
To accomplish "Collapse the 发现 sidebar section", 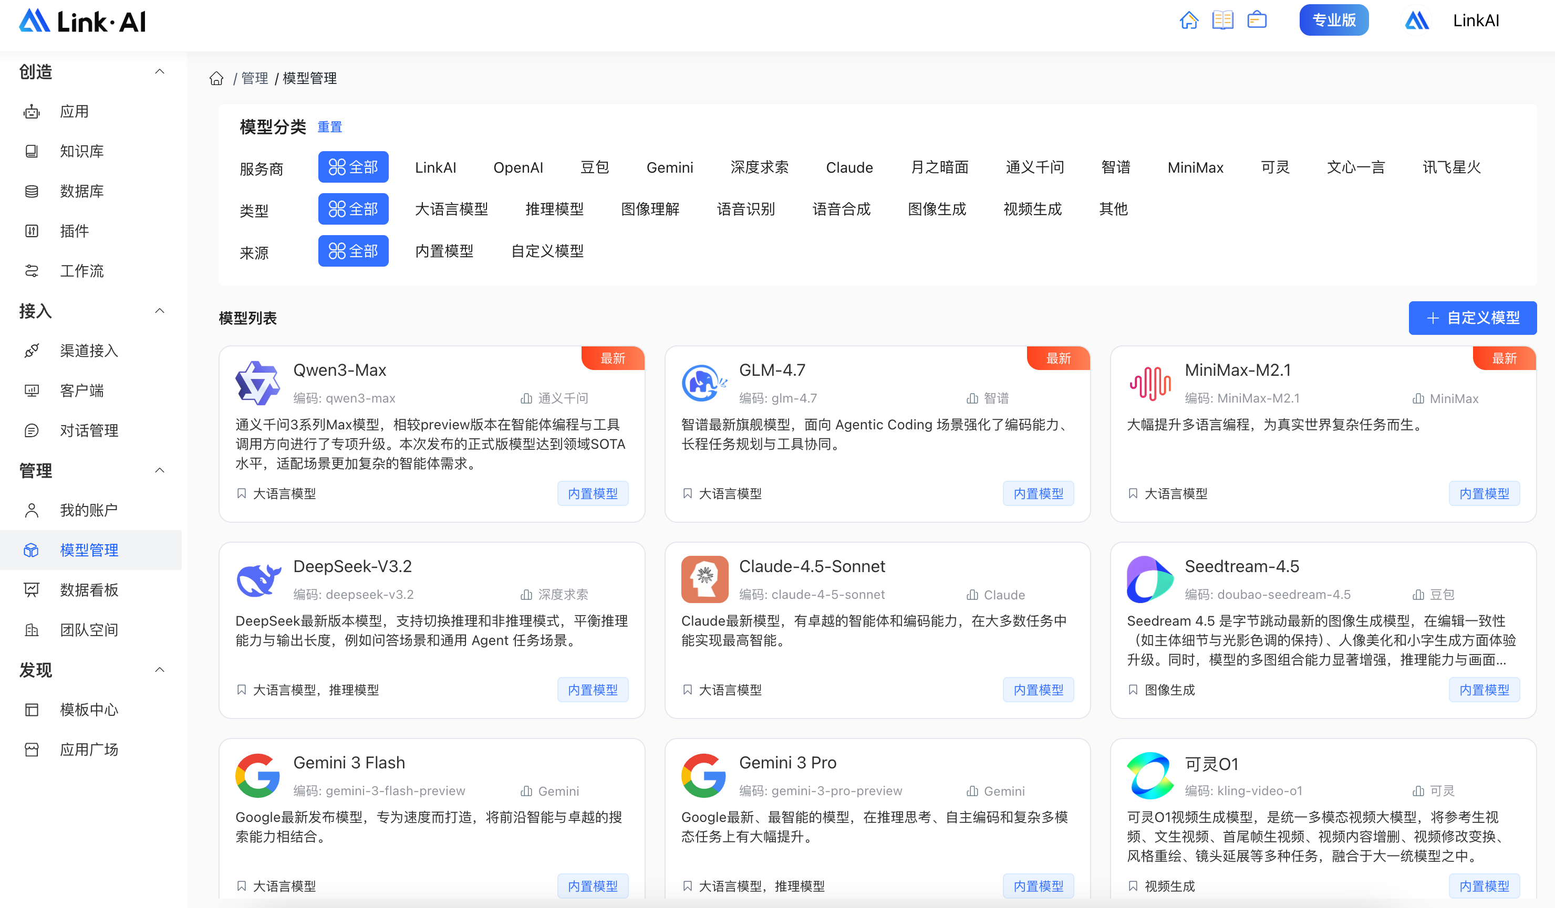I will pyautogui.click(x=159, y=669).
